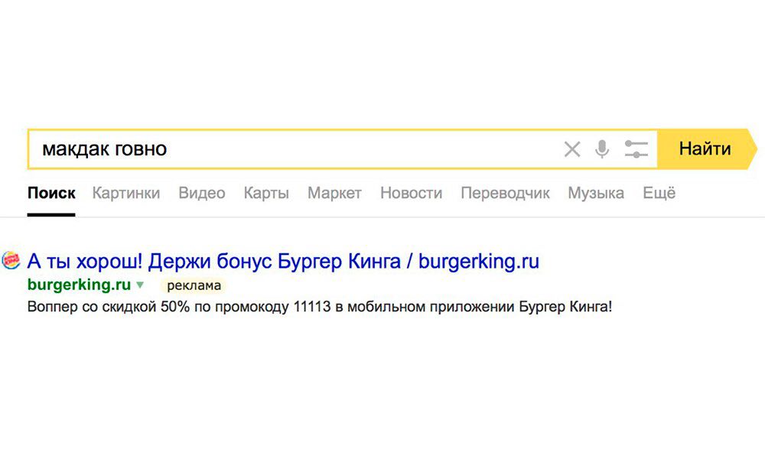Click the yellow Найти search button
The image size is (765, 453).
[x=706, y=149]
